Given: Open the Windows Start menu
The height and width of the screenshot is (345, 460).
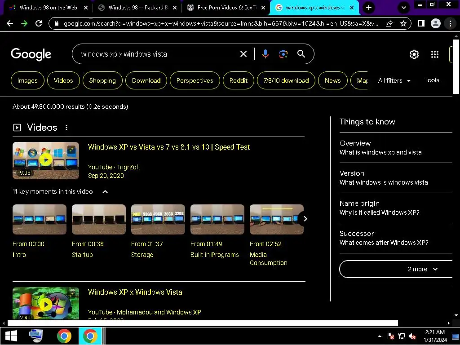Looking at the screenshot, I should coord(11,336).
